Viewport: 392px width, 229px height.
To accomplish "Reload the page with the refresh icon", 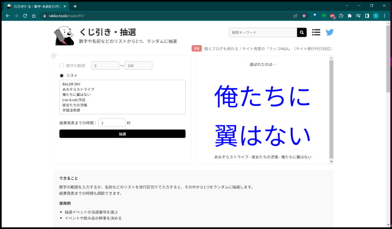I will pos(25,16).
